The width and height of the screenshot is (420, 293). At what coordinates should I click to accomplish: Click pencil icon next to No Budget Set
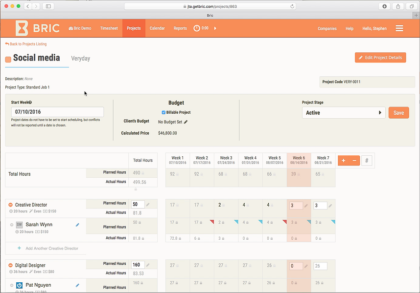coord(186,122)
